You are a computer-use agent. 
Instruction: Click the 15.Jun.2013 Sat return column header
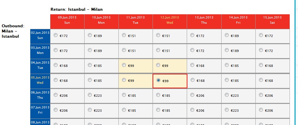pos(273,22)
